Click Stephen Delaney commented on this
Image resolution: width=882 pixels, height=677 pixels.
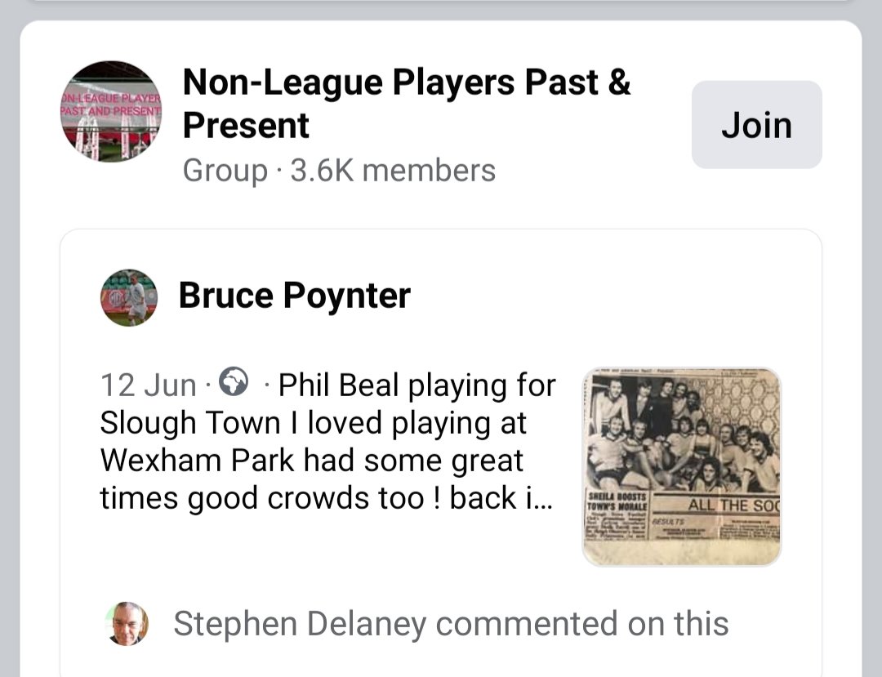tap(451, 624)
